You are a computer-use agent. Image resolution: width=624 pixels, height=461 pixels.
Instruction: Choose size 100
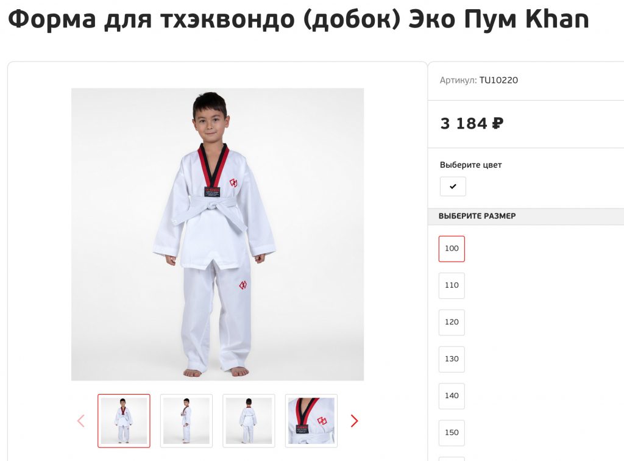click(452, 249)
